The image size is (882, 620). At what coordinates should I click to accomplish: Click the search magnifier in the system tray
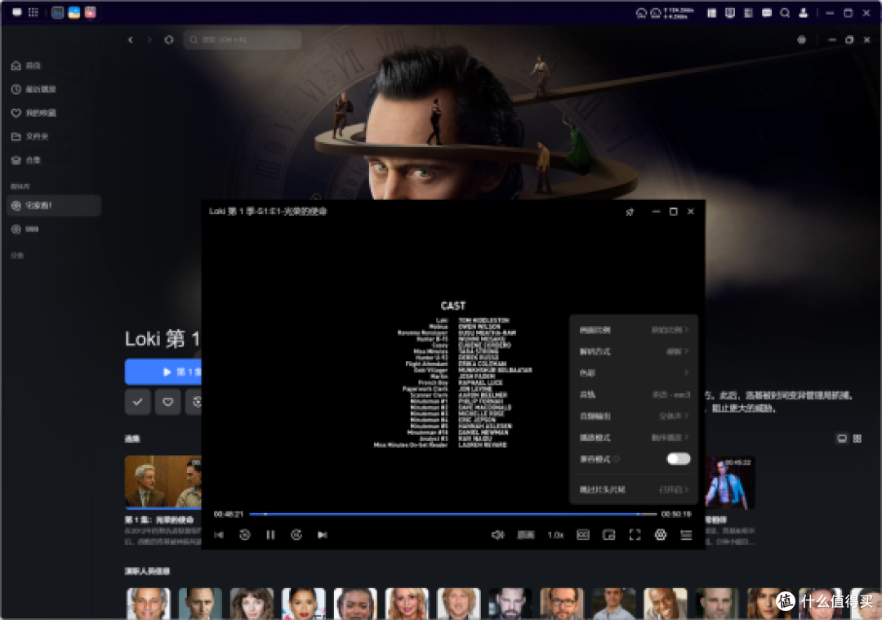click(x=785, y=13)
